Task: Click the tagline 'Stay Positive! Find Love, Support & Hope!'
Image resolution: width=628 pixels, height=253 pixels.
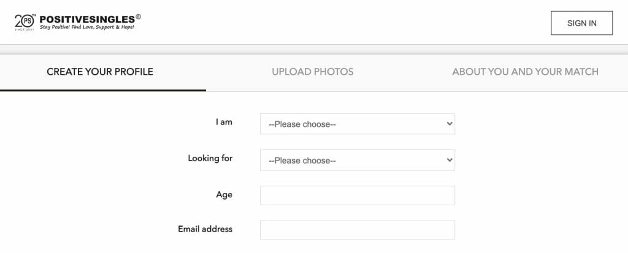Action: coord(87,27)
